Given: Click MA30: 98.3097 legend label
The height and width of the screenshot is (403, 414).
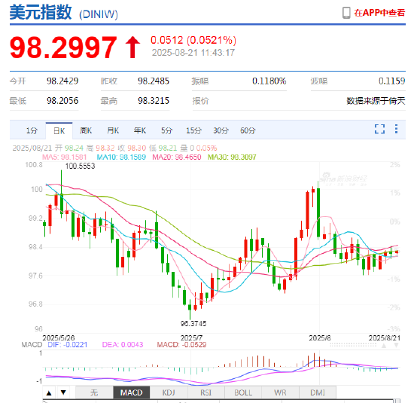Looking at the screenshot, I should 232,157.
